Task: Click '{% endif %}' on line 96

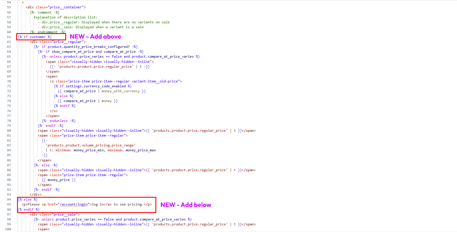Action: pos(29,210)
